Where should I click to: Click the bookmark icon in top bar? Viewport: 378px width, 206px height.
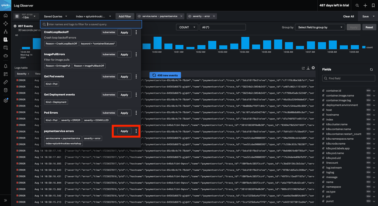point(373,6)
